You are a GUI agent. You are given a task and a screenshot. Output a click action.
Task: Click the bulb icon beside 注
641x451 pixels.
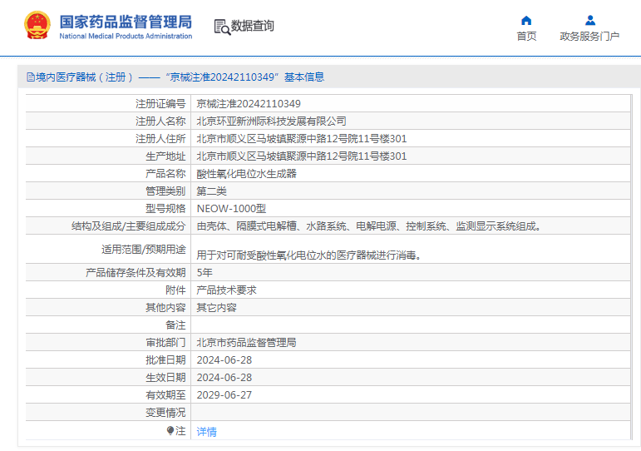coord(170,430)
